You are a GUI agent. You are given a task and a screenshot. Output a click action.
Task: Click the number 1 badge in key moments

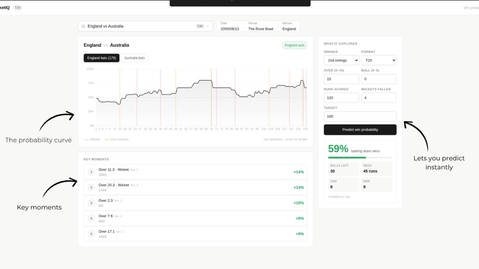[x=91, y=172]
